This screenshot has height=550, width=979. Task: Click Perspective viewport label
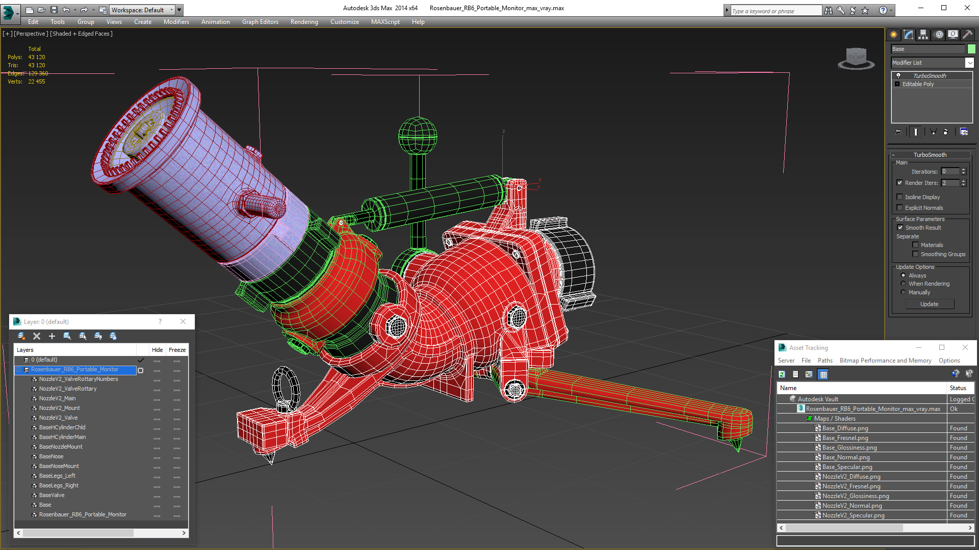click(x=31, y=34)
